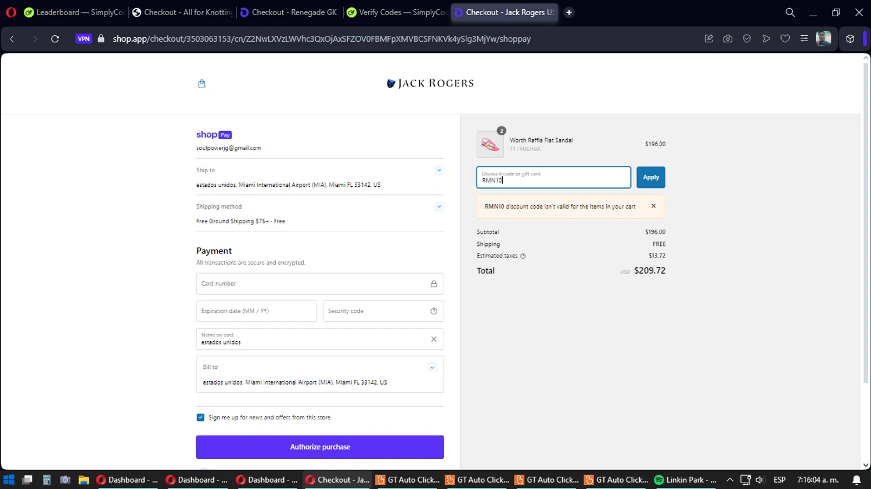Switch to Checkout - Renegade GK tab

(x=290, y=12)
